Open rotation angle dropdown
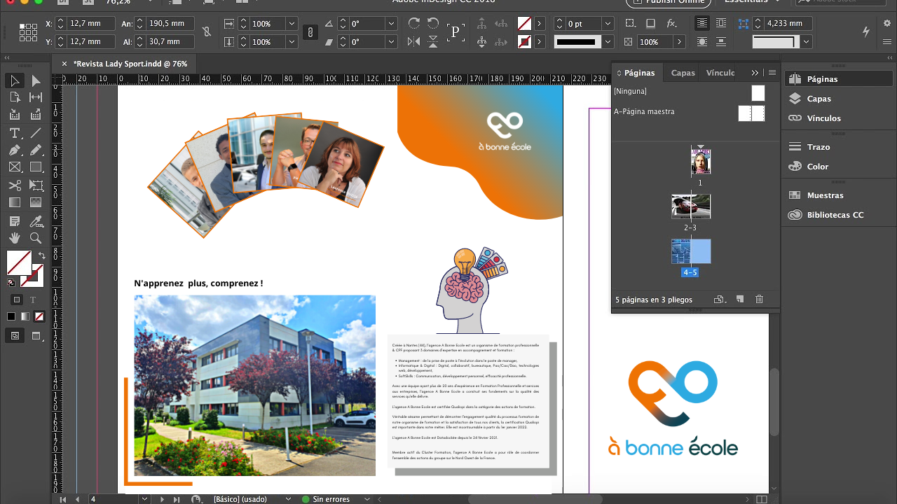This screenshot has width=897, height=504. tap(392, 24)
